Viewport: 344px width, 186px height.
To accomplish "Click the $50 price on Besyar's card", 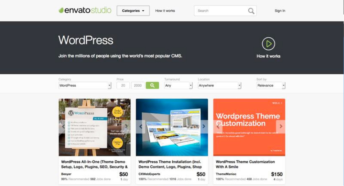I will [123, 174].
